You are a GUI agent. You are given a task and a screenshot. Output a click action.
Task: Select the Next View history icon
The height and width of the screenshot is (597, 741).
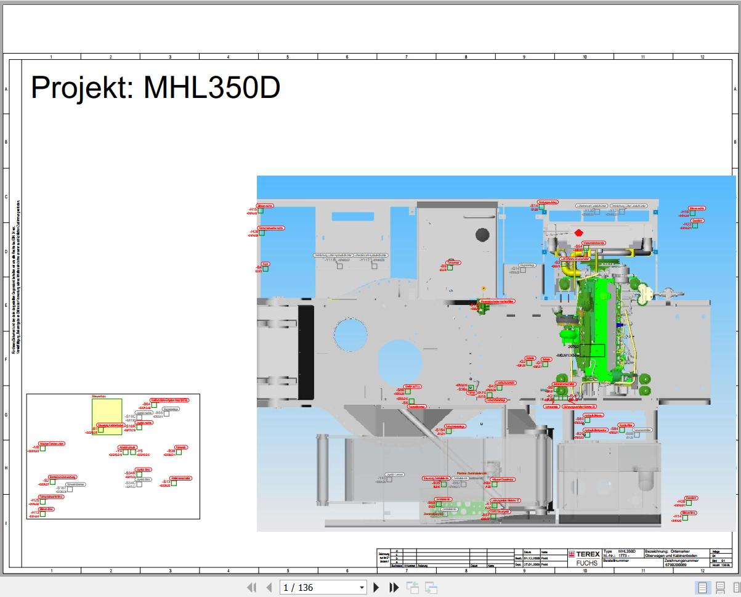[x=430, y=587]
